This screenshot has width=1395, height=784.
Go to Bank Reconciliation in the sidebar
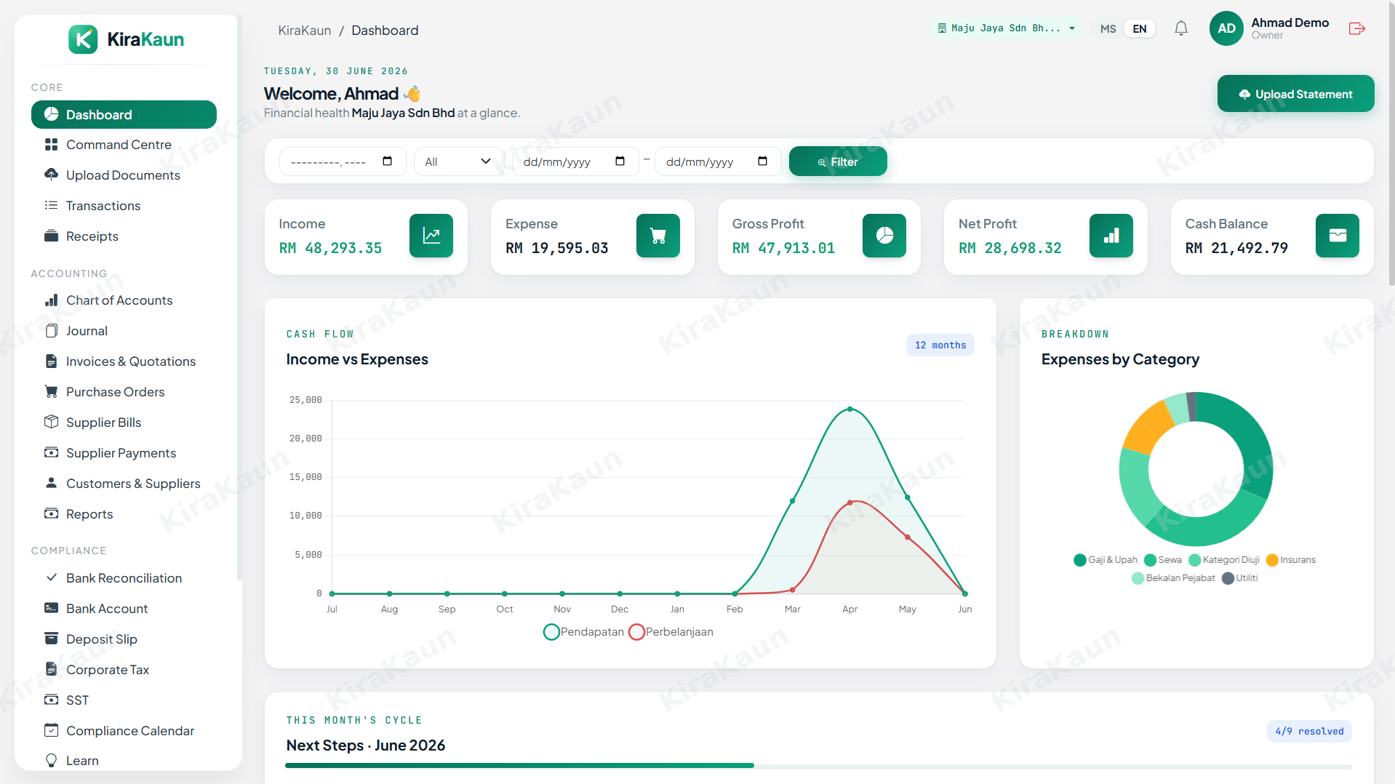pyautogui.click(x=124, y=578)
